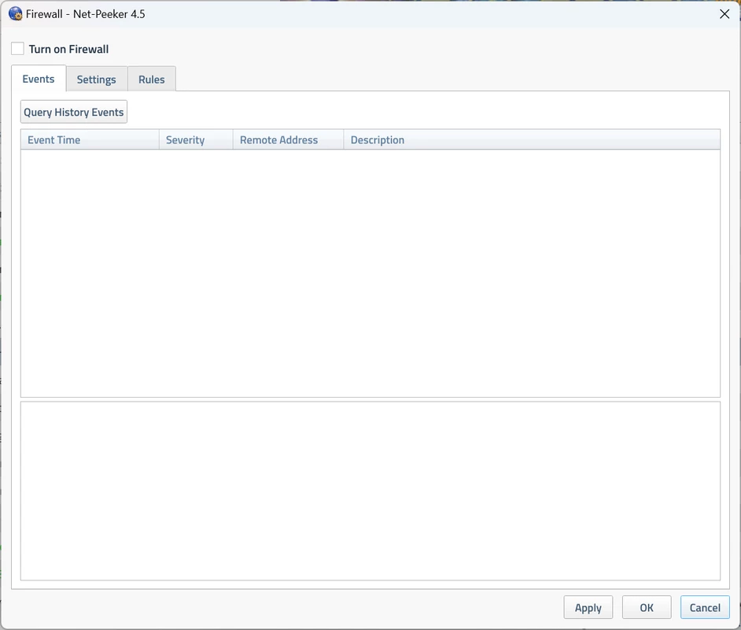Image resolution: width=741 pixels, height=630 pixels.
Task: Sort by Remote Address column header
Action: coord(288,140)
